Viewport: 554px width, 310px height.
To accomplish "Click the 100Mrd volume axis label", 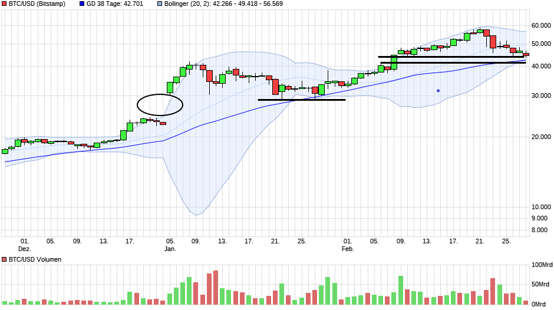I will pos(542,265).
